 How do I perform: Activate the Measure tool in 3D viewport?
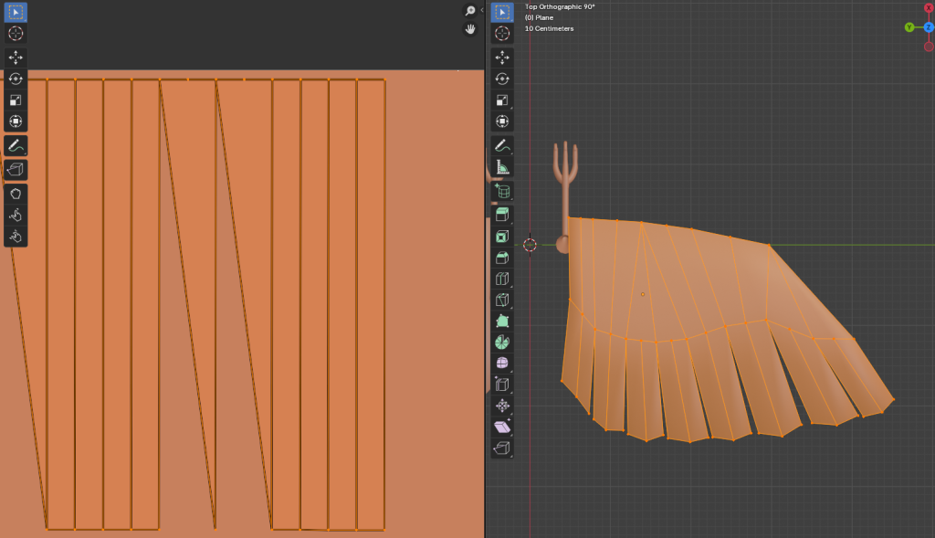[x=501, y=167]
